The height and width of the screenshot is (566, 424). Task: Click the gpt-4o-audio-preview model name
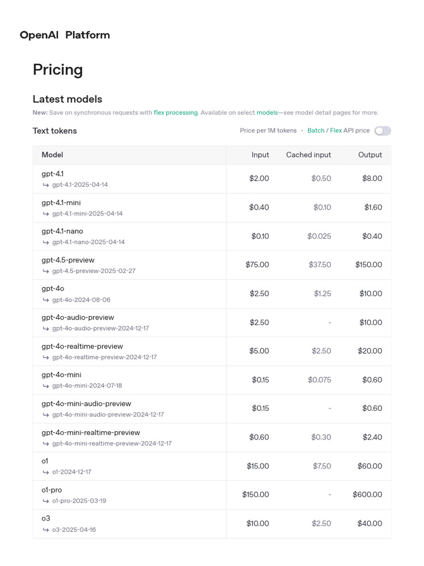[78, 318]
